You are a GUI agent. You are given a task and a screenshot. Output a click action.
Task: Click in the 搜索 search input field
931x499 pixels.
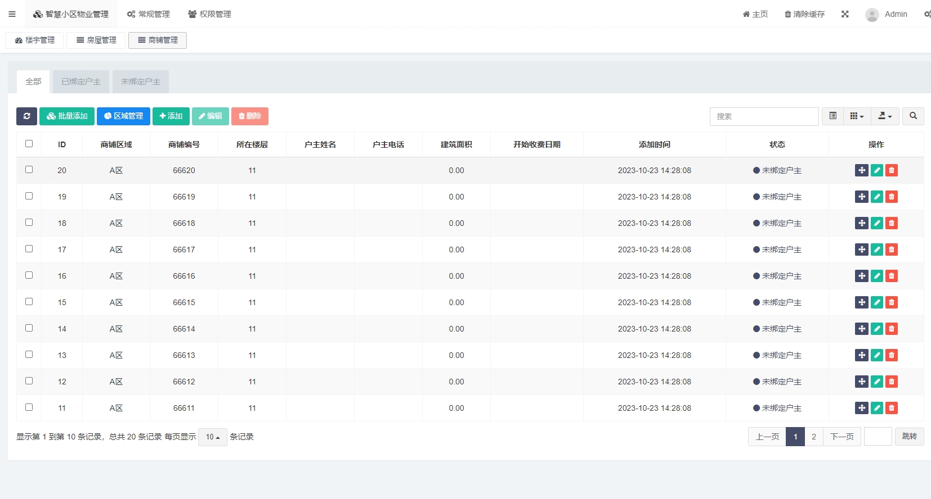point(764,116)
